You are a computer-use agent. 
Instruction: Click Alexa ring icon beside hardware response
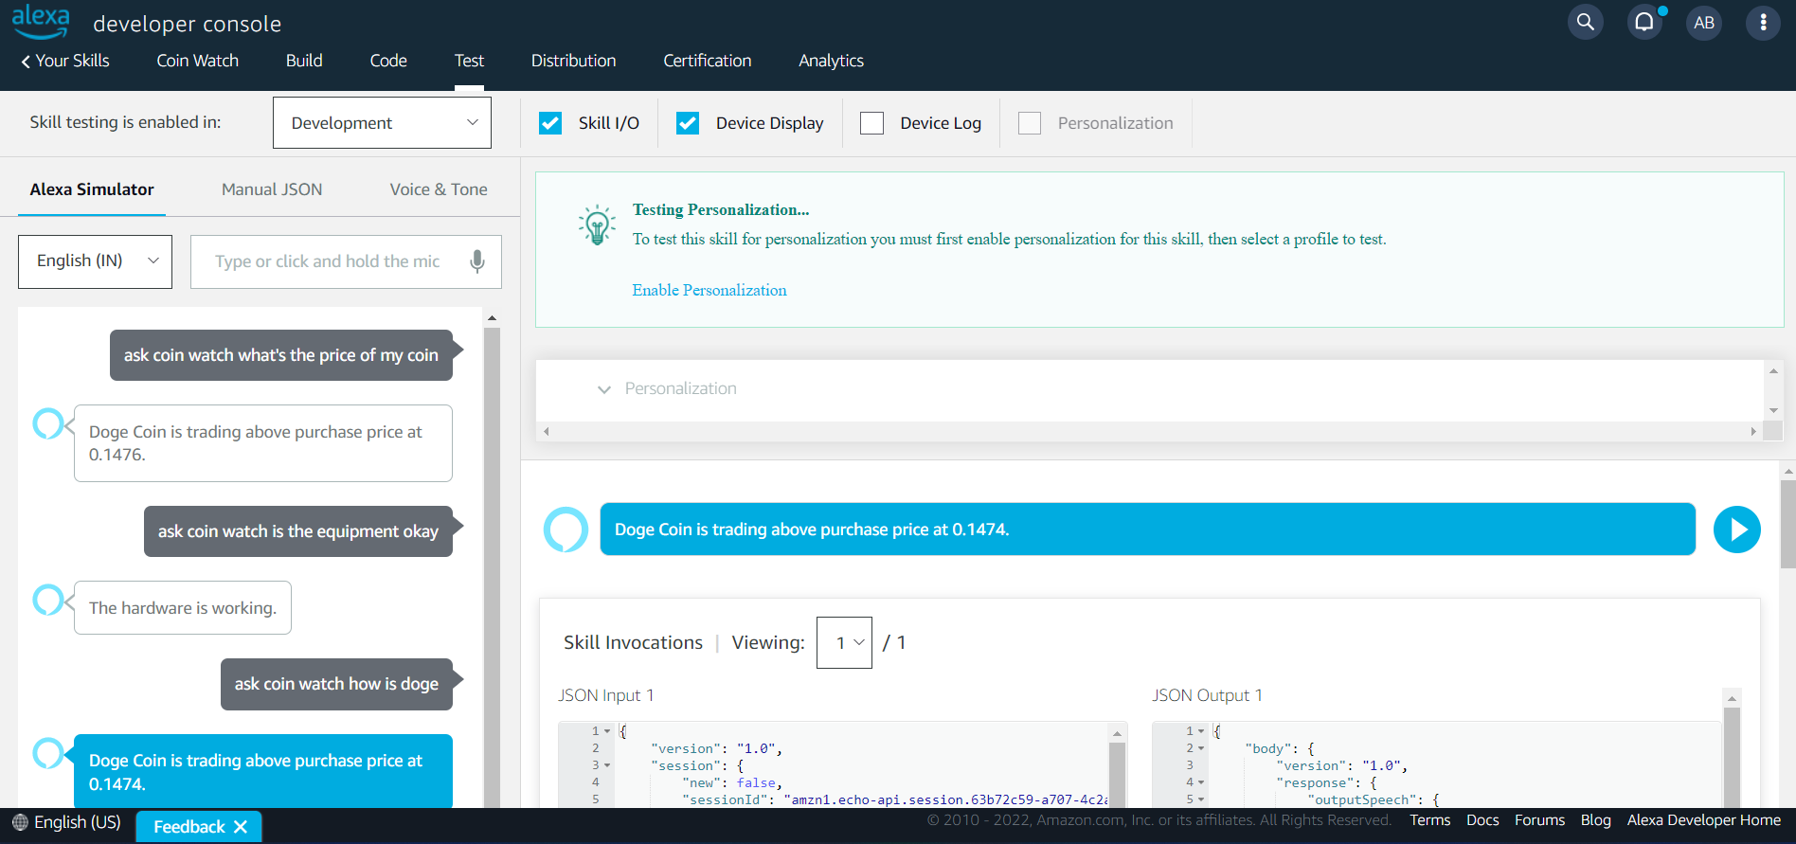point(48,599)
